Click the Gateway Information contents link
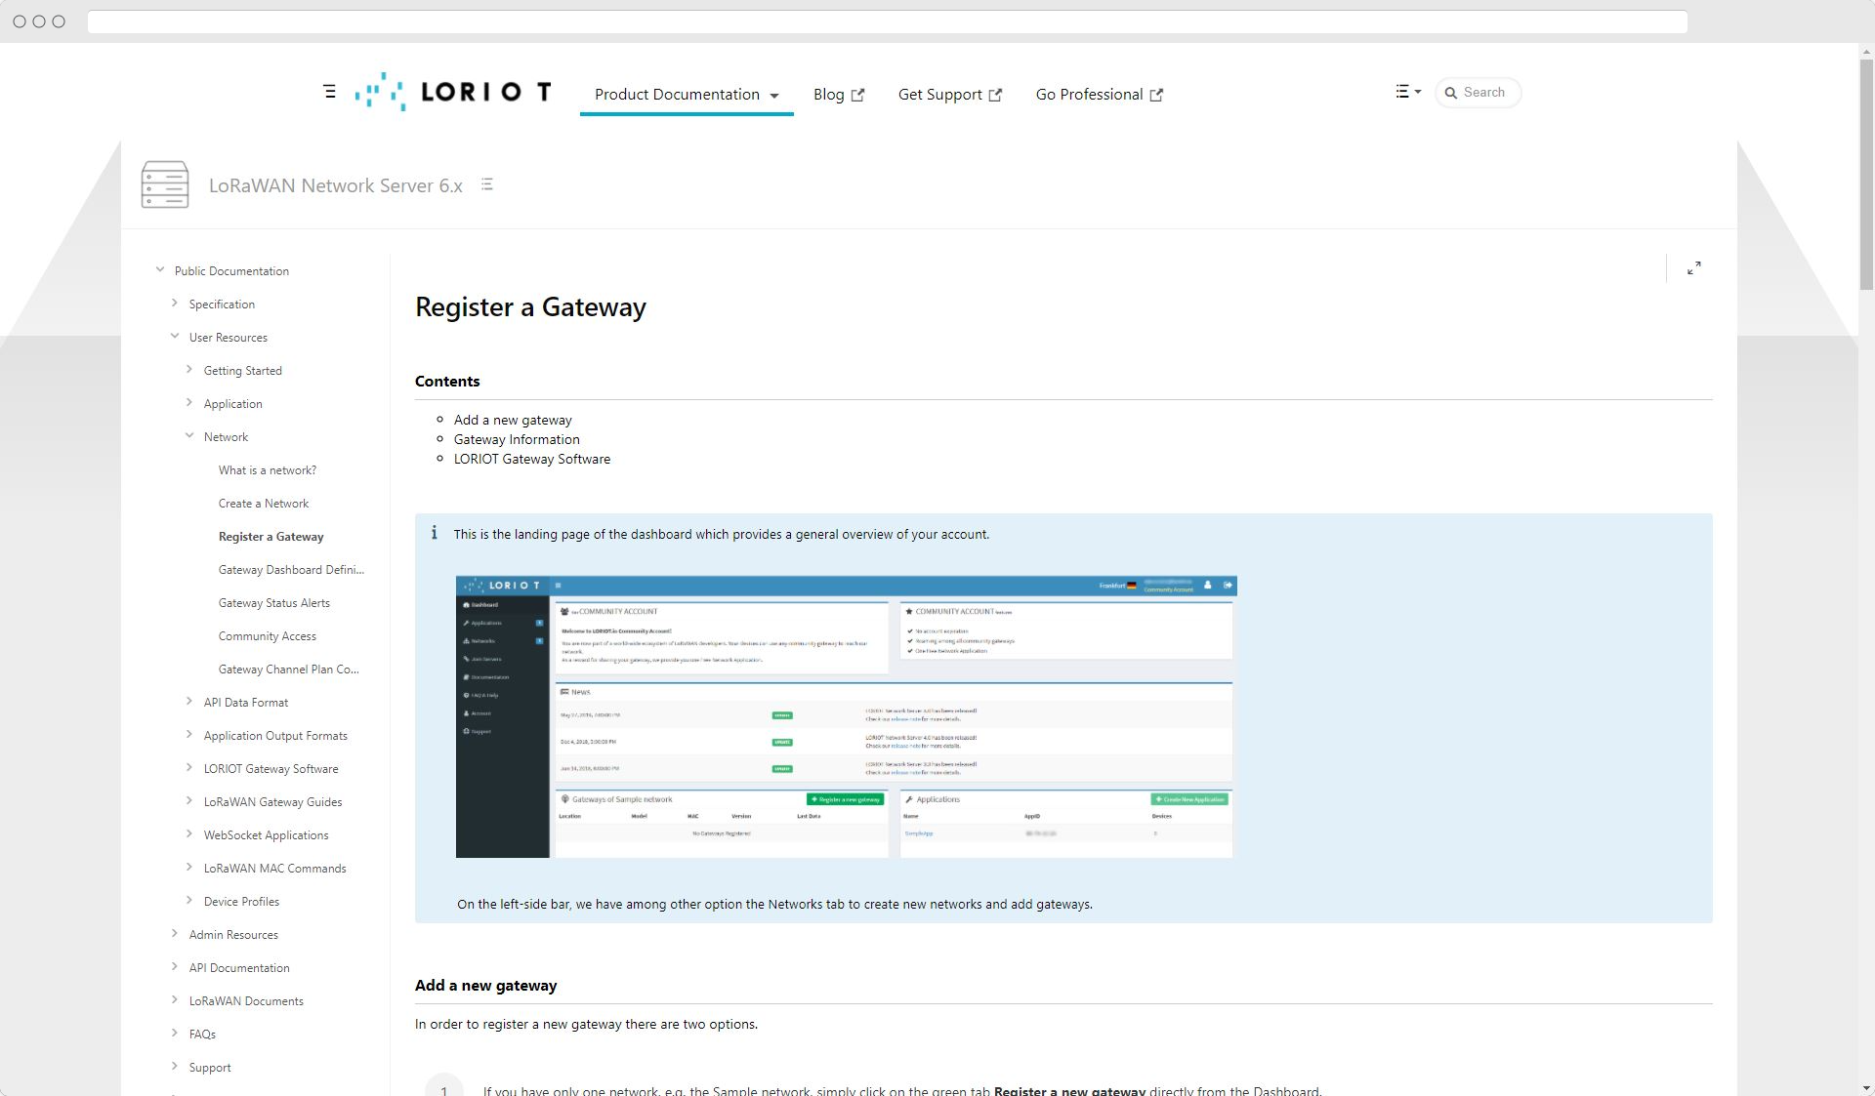This screenshot has width=1875, height=1096. [518, 438]
